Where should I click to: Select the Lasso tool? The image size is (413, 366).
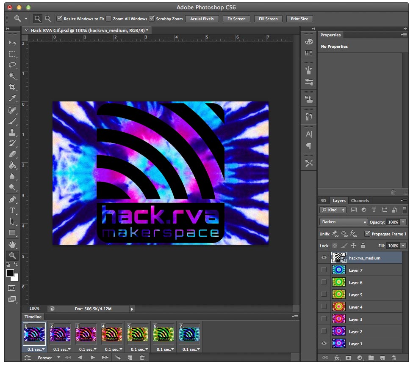tap(12, 65)
